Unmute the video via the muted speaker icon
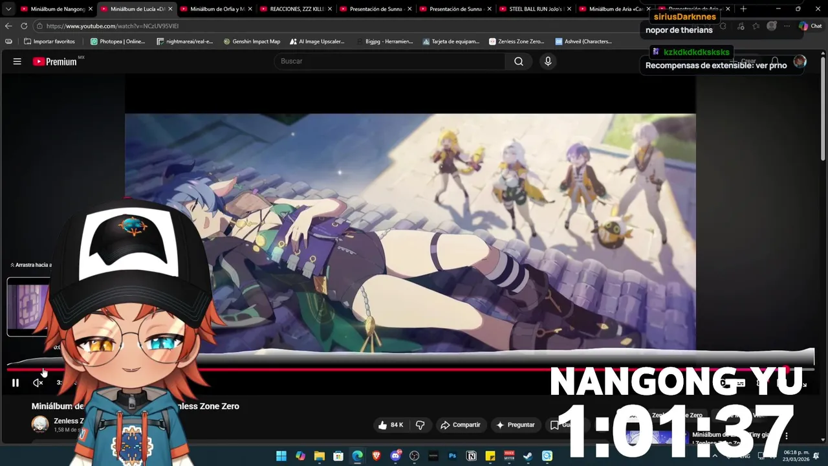Image resolution: width=828 pixels, height=466 pixels. coord(38,383)
